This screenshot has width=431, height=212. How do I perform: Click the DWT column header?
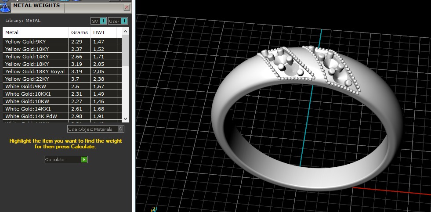[x=104, y=32]
